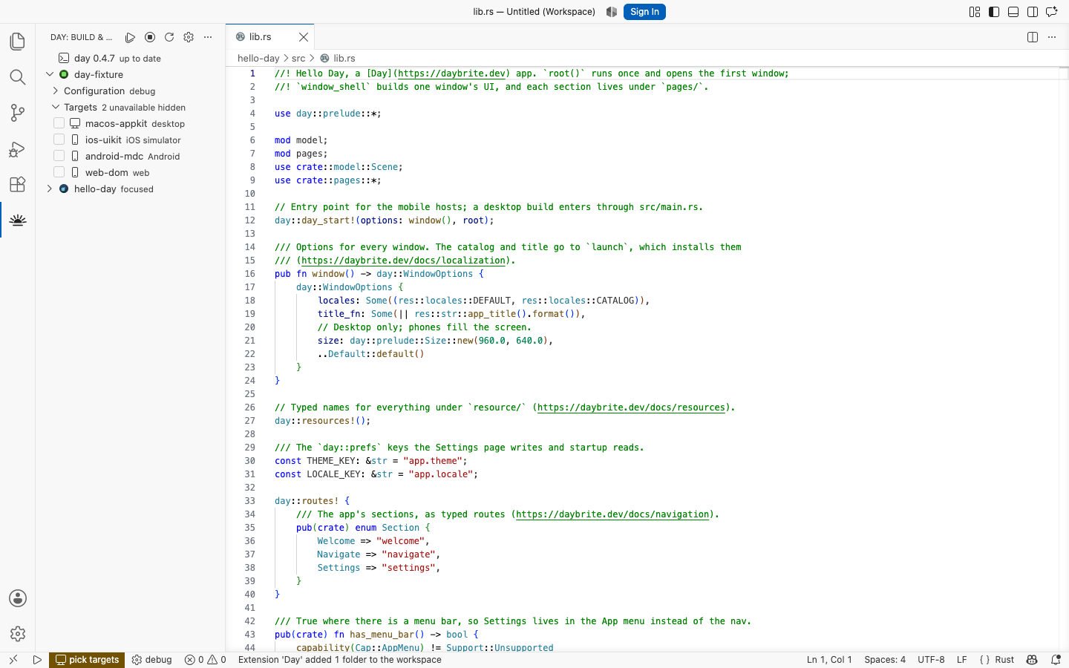Click the 'day 0.4.7 up to date' row
1069x668 pixels.
(x=131, y=58)
